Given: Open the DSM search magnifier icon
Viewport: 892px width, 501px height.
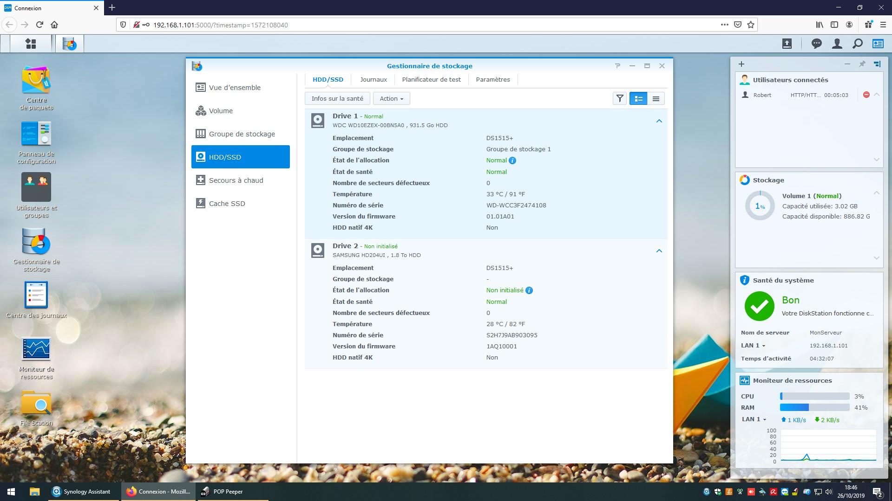Looking at the screenshot, I should point(857,44).
